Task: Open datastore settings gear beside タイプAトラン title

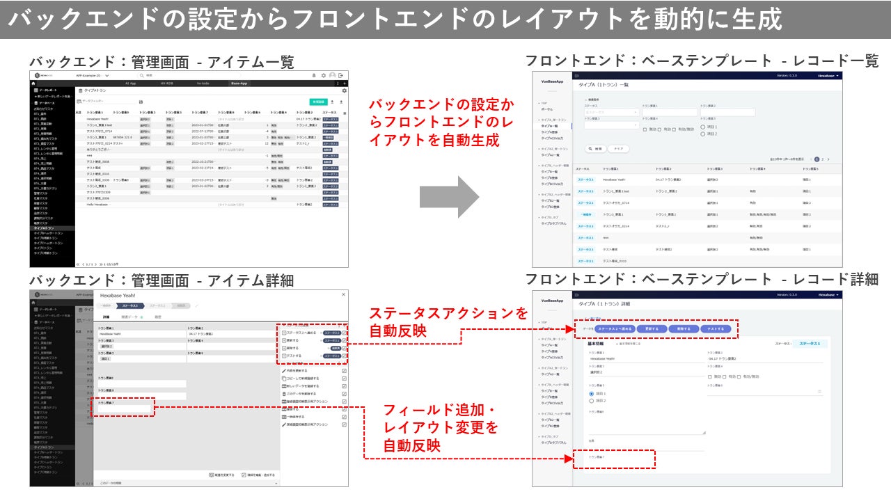Action: click(x=344, y=91)
